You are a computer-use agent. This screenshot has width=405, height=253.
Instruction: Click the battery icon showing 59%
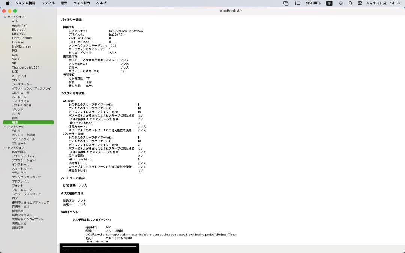(312, 3)
